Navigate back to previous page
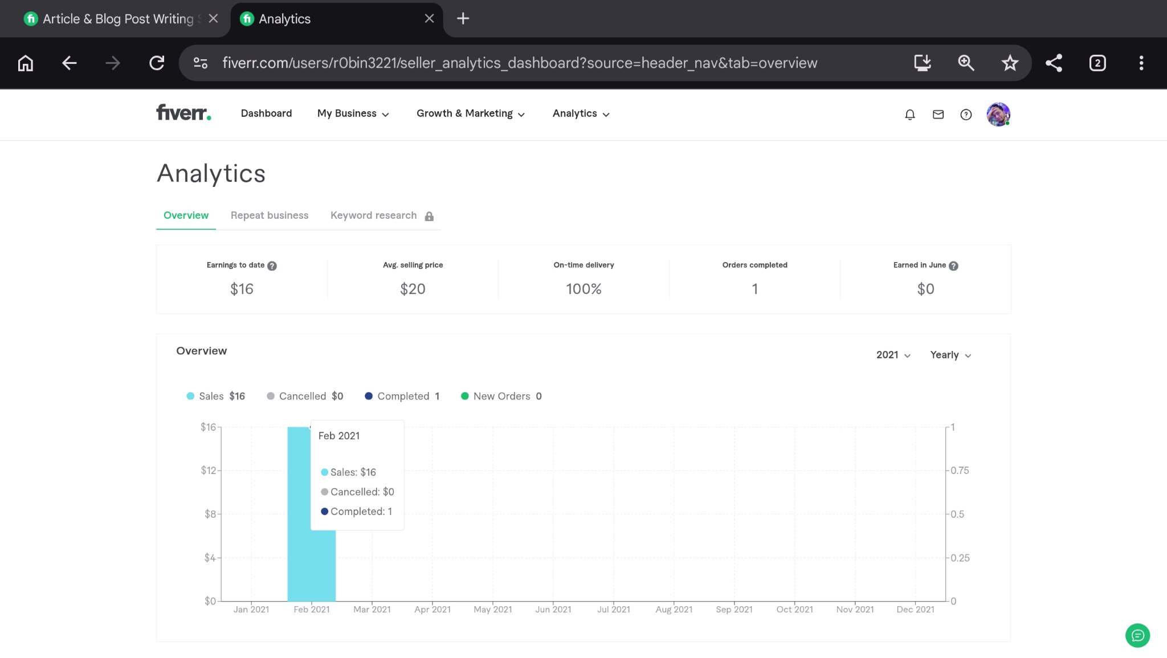 click(x=69, y=63)
